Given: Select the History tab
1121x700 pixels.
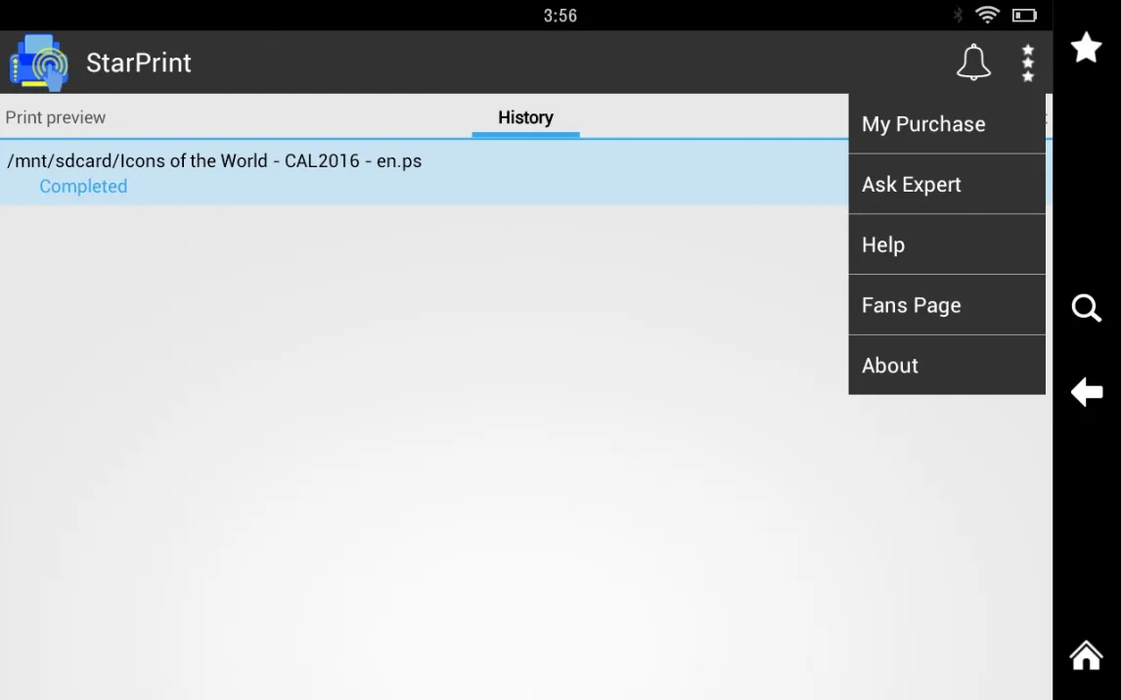Looking at the screenshot, I should pyautogui.click(x=525, y=117).
